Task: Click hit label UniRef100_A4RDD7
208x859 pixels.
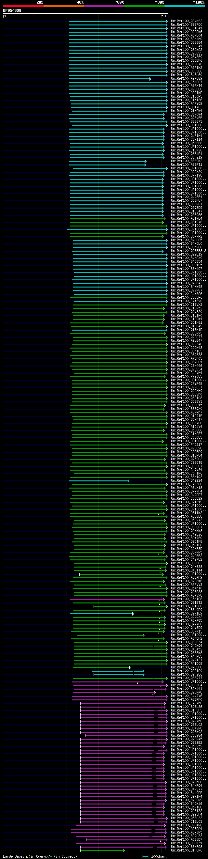Action: (x=187, y=495)
